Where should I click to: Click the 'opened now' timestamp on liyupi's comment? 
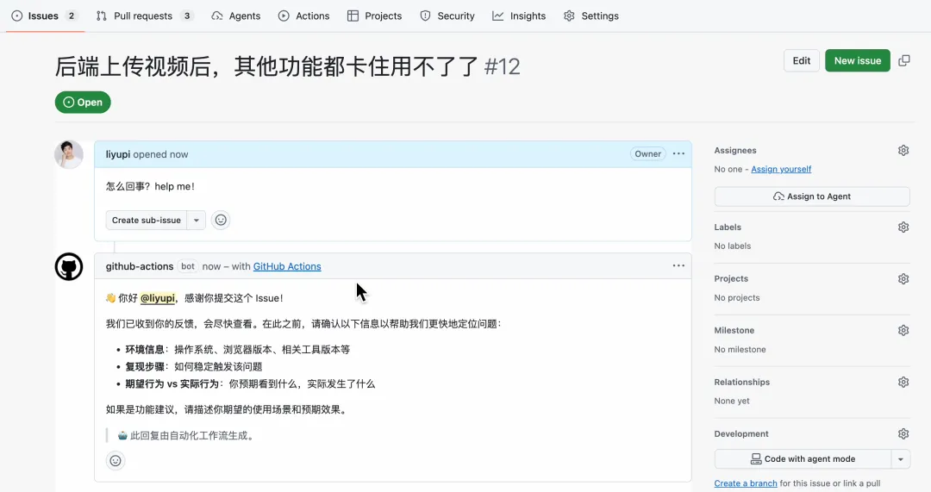tap(160, 154)
